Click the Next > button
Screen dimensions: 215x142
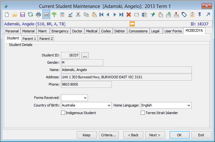(x=155, y=135)
